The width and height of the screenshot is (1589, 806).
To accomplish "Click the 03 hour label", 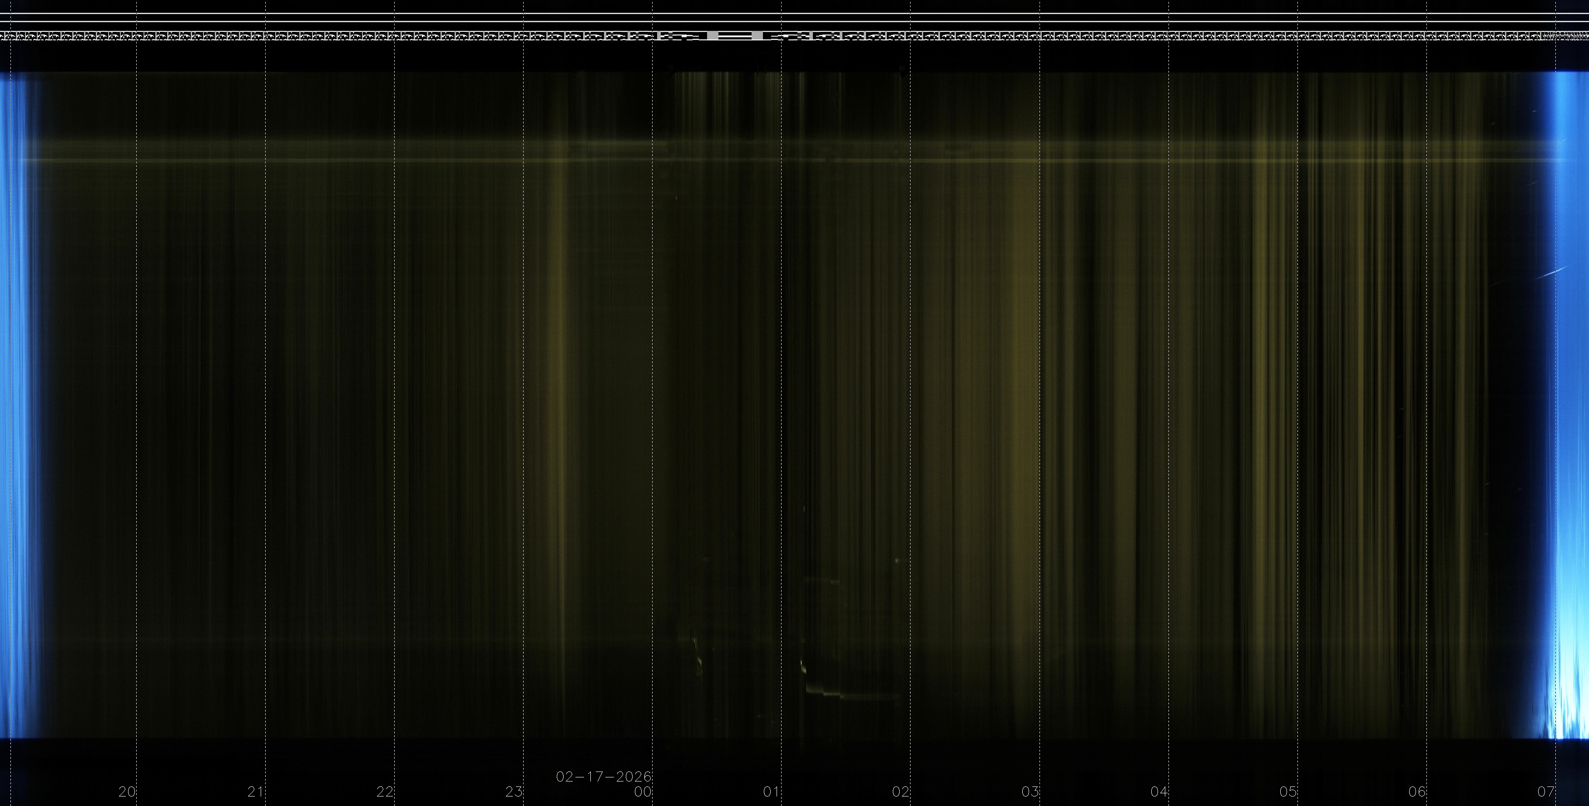I will point(1030,792).
